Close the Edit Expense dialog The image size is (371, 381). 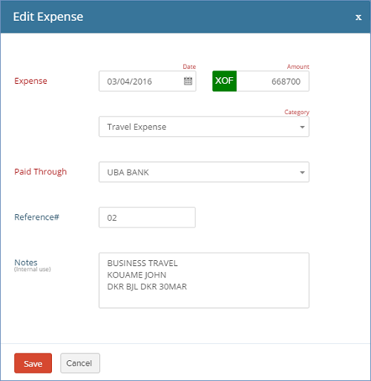click(x=358, y=17)
